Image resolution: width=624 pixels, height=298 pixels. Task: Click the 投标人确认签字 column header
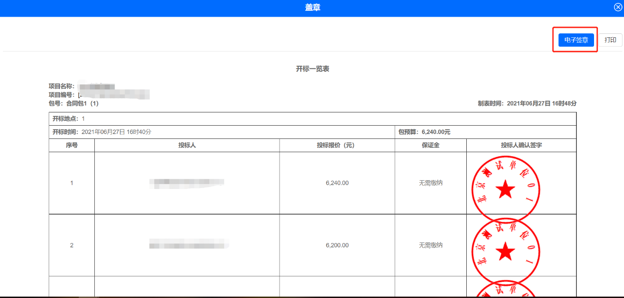(521, 145)
